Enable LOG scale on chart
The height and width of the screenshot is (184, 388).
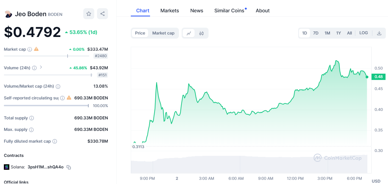(363, 33)
